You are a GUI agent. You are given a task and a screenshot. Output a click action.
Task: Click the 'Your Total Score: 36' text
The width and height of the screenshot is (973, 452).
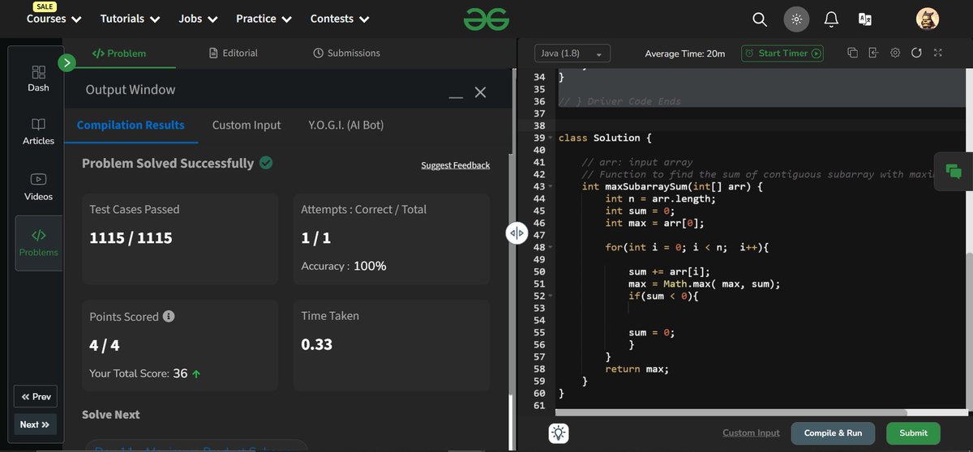tap(139, 373)
